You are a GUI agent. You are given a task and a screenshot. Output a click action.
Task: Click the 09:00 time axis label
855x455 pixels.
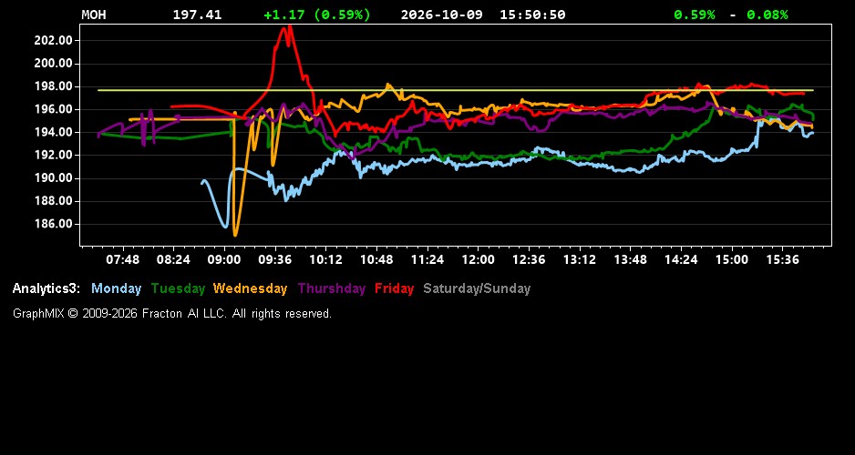tap(224, 259)
